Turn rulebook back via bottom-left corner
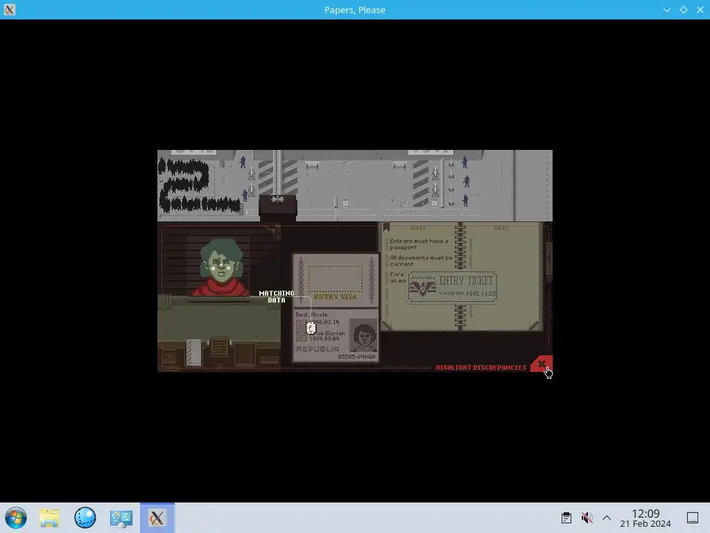Viewport: 710px width, 533px height. click(x=387, y=325)
